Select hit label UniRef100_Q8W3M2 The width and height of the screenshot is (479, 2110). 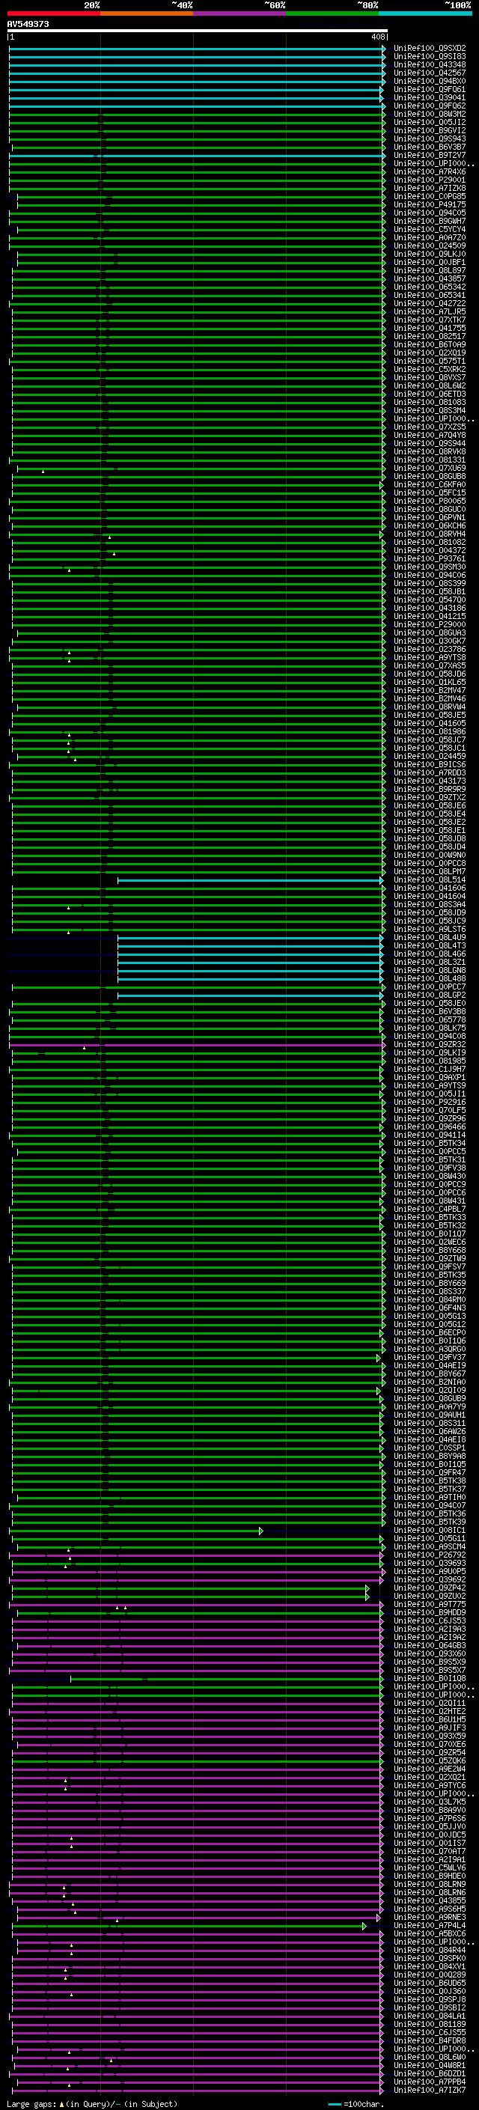coord(430,114)
